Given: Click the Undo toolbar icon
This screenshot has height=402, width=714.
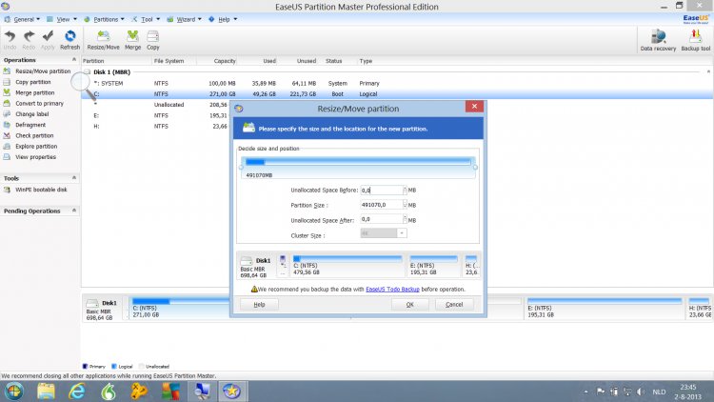Looking at the screenshot, I should click(10, 40).
